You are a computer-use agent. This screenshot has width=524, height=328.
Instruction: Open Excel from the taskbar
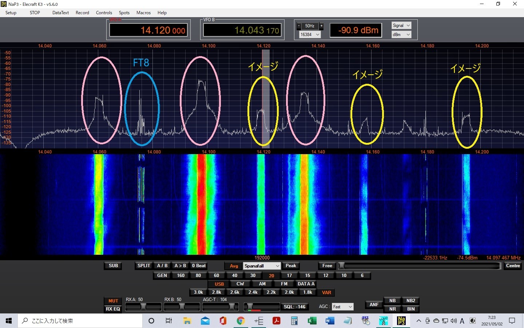tap(312, 321)
